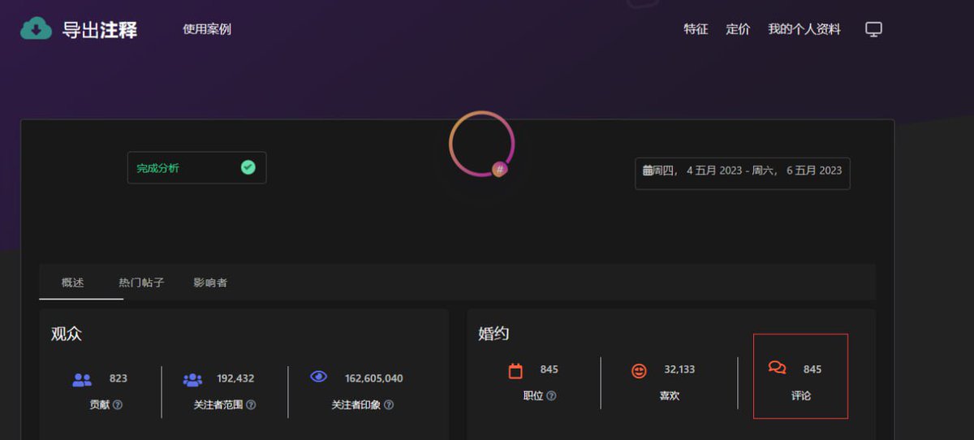The width and height of the screenshot is (974, 440).
Task: Click the hashtag badge on profile circle
Action: [x=500, y=170]
